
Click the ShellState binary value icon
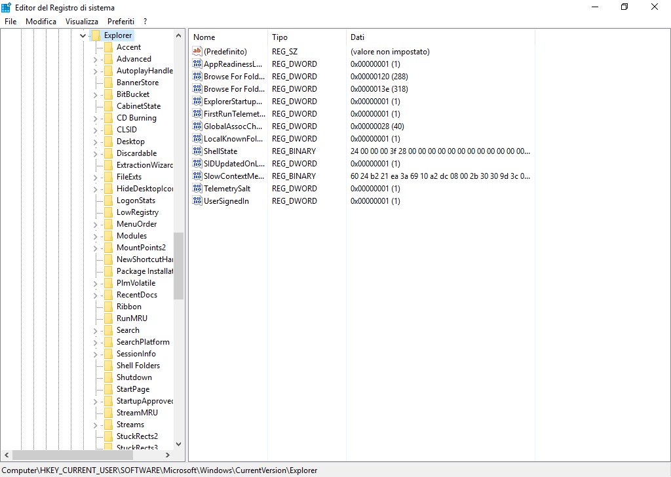(197, 151)
